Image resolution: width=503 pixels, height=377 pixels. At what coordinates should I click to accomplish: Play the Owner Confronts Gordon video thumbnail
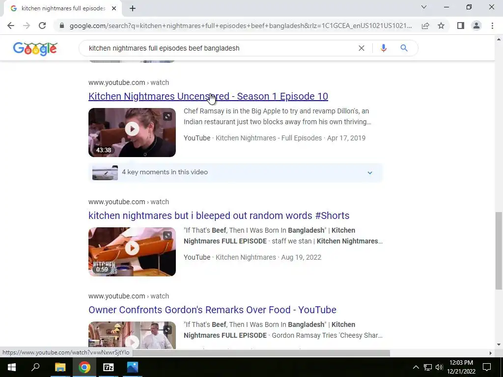pos(132,335)
